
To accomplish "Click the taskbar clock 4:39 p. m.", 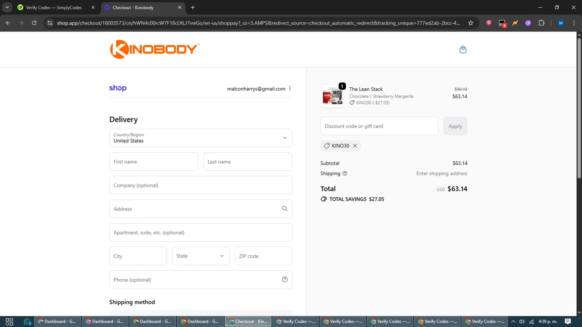I will coord(548,322).
